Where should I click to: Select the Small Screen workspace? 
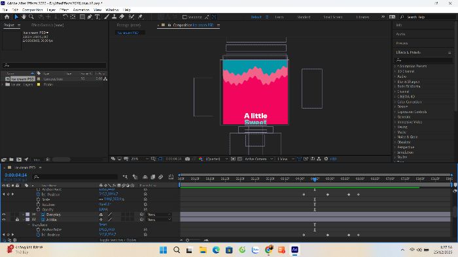coord(332,17)
